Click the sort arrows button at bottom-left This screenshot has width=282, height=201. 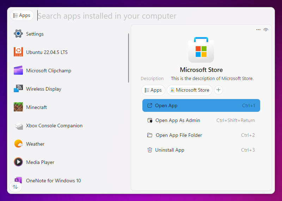(x=16, y=187)
